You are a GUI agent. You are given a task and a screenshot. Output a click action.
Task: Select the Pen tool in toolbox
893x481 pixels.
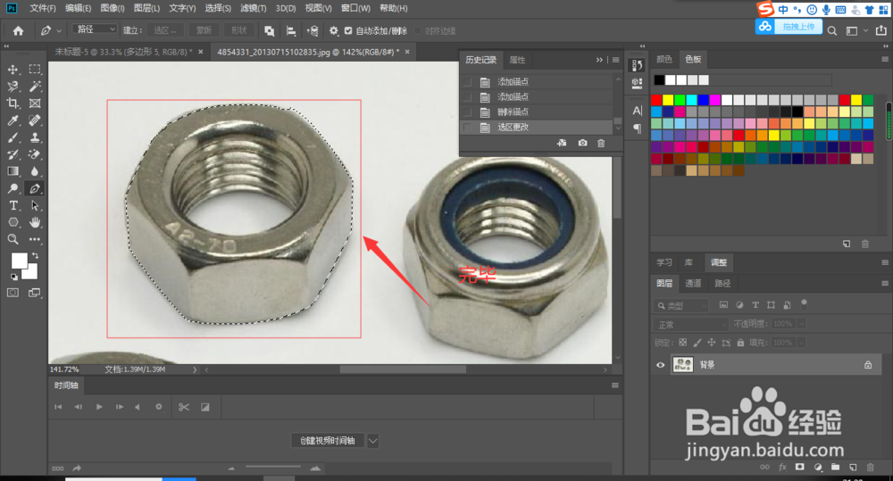point(35,188)
